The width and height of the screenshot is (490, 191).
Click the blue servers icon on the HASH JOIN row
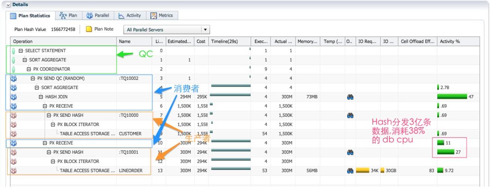(x=14, y=97)
